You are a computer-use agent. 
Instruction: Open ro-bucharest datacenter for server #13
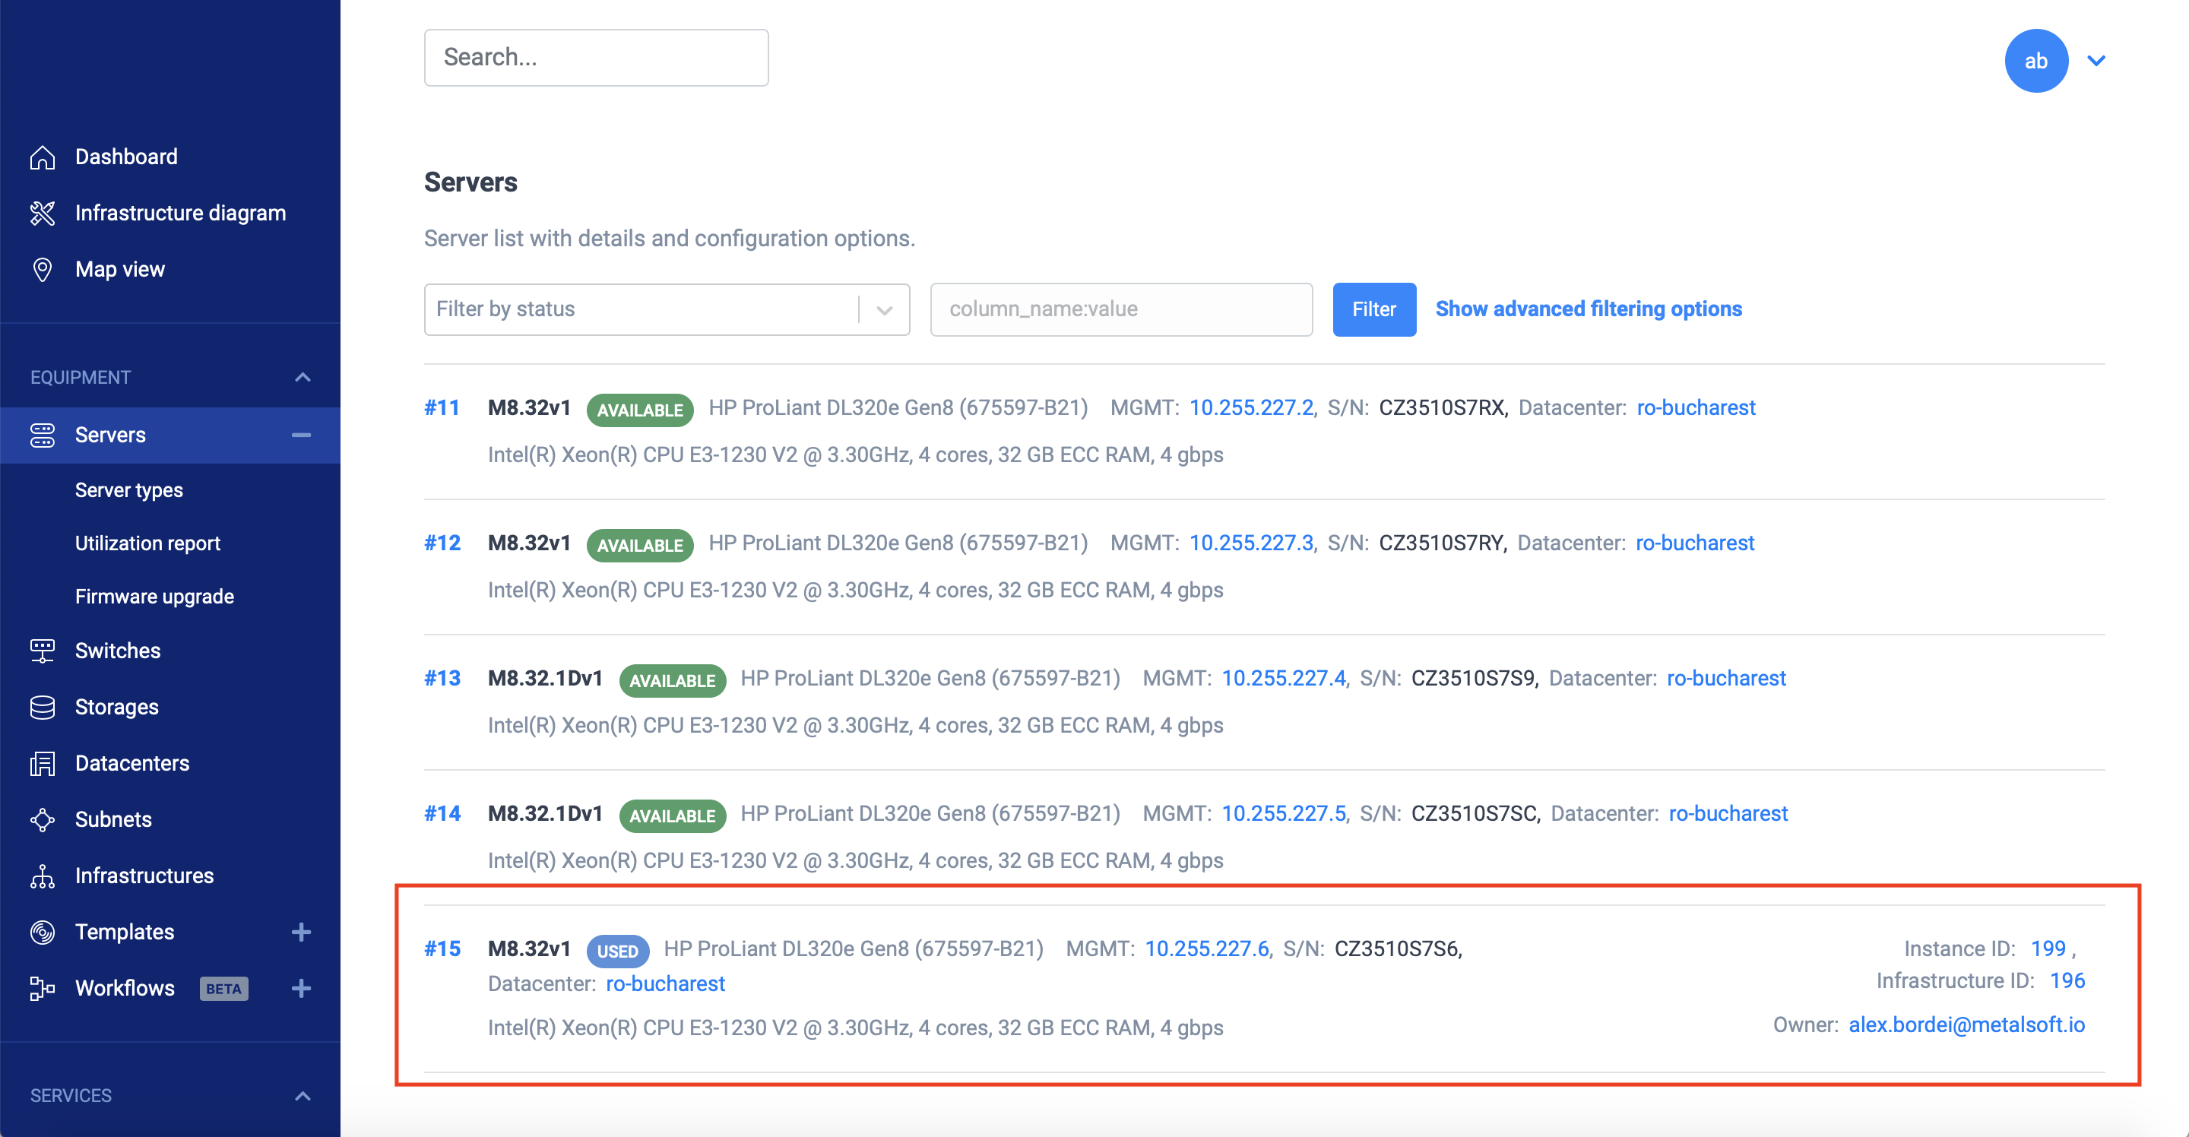(1726, 678)
